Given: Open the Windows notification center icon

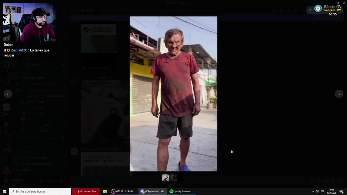Looking at the screenshot, I should [341, 191].
